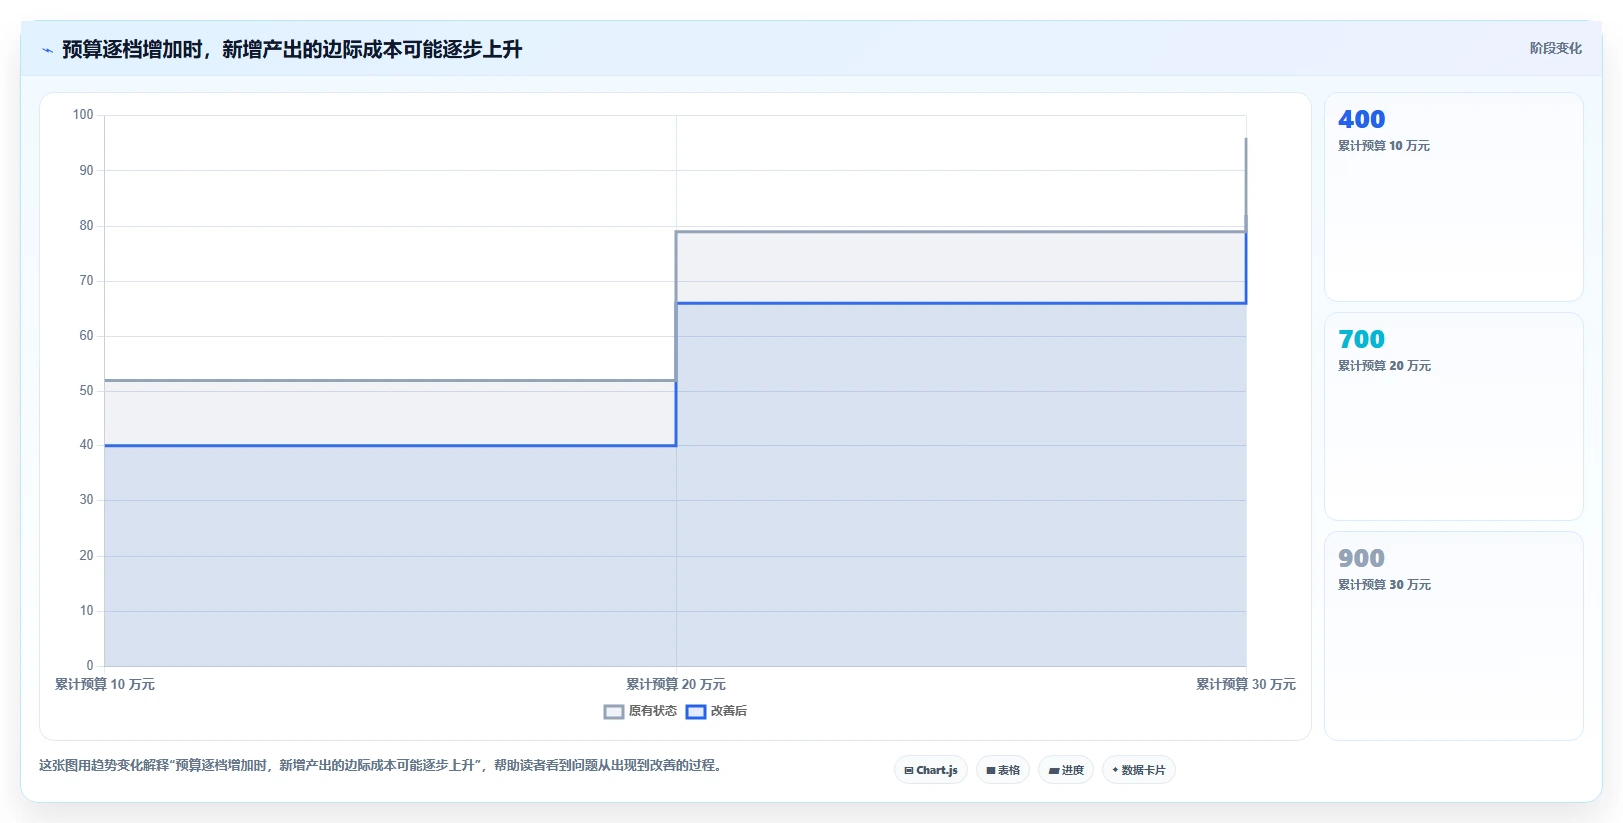Click the y-axis value 90
The height and width of the screenshot is (823, 1623).
(x=86, y=171)
